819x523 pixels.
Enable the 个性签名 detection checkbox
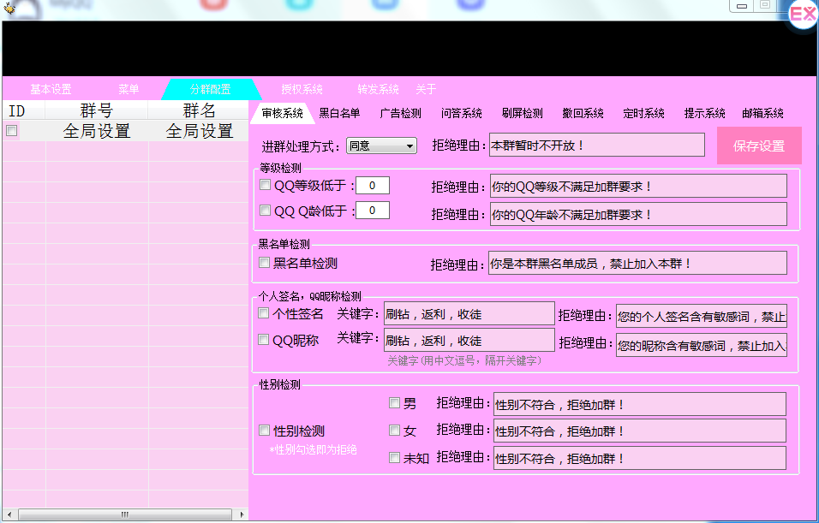coord(263,313)
